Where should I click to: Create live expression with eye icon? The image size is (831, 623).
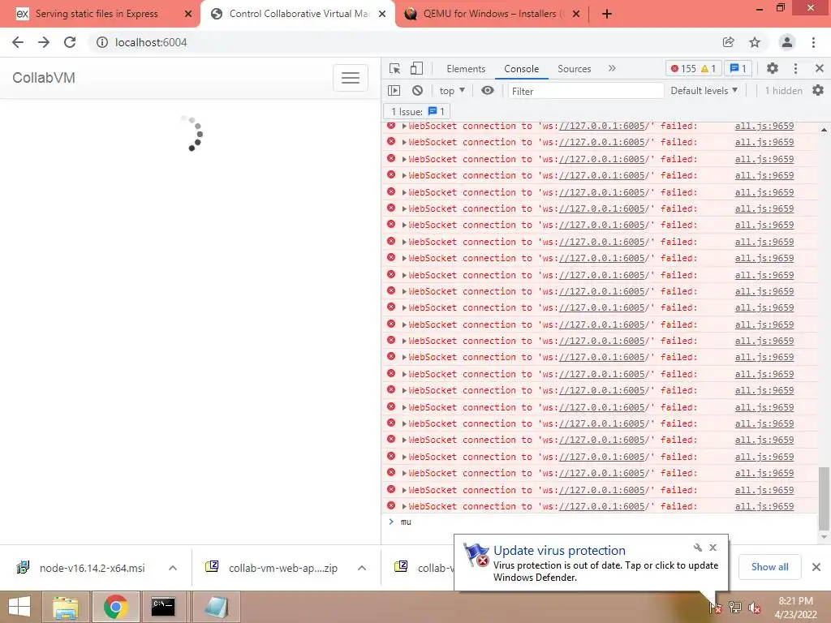coord(488,91)
